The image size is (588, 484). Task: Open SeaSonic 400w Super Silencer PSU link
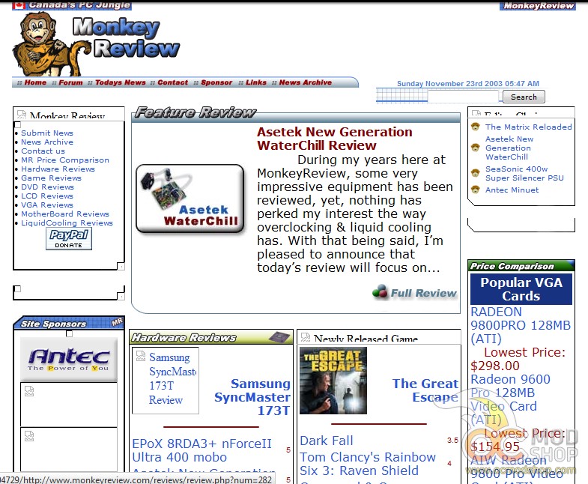tap(524, 173)
